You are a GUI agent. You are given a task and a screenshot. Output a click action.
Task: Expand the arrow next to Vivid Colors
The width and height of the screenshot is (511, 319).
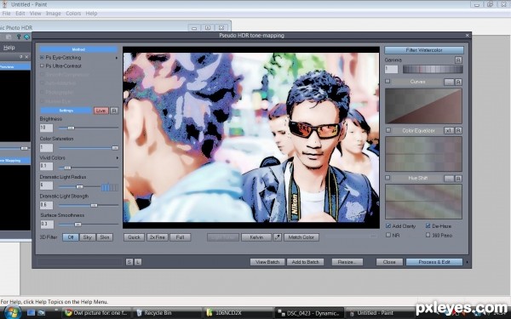(117, 158)
